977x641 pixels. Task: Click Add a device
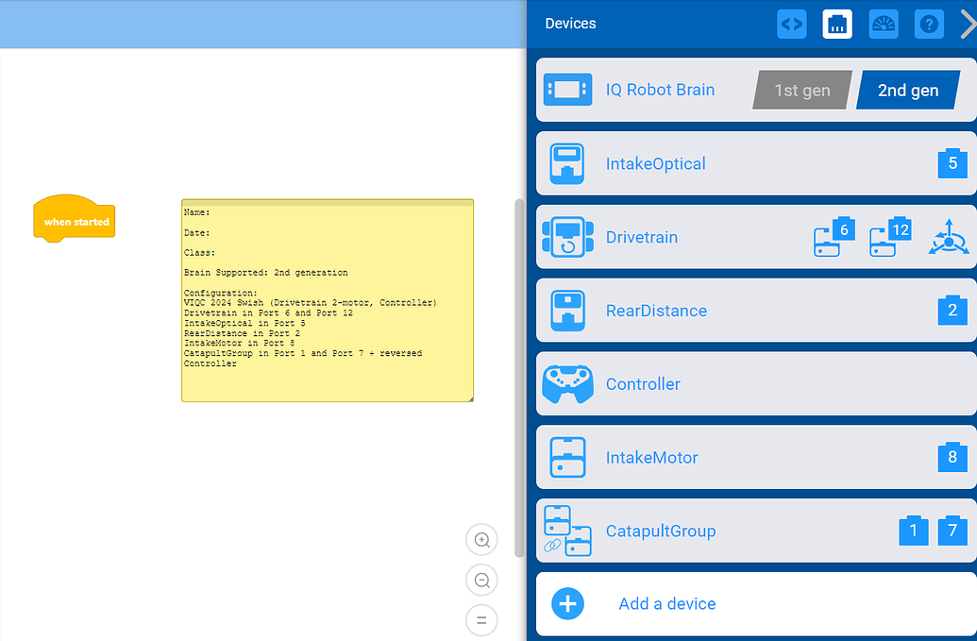point(666,603)
